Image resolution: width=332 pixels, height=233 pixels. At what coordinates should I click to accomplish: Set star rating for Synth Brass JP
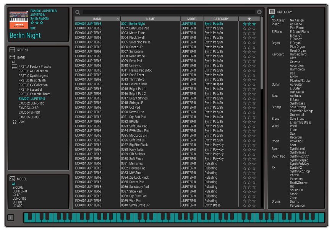click(x=249, y=205)
